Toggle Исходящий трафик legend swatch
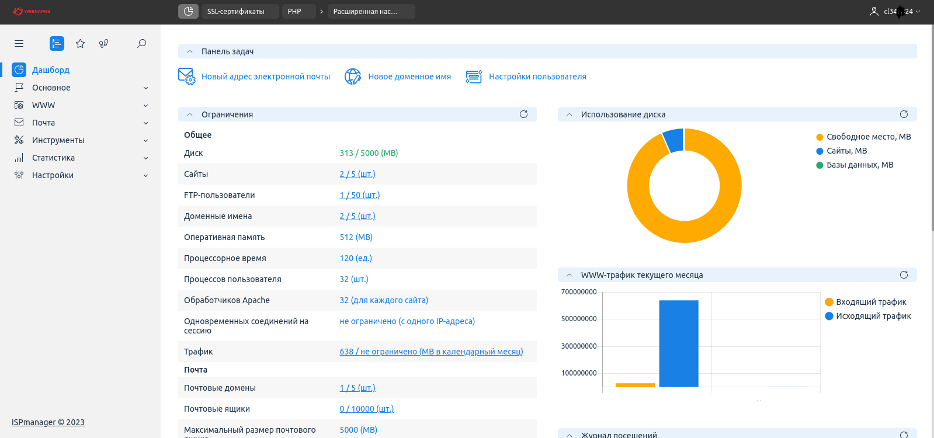The height and width of the screenshot is (438, 934). click(x=829, y=316)
